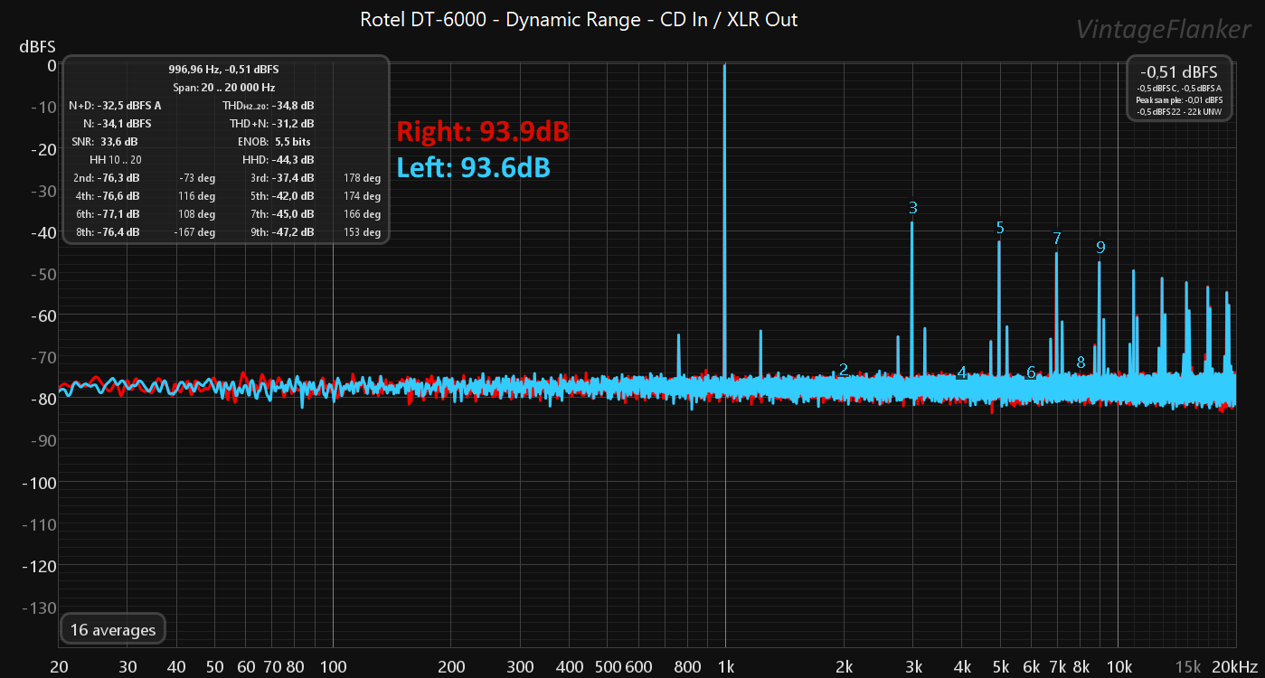Click the ENOB value 5,5 bits
Screen dimensions: 1265x678
293,142
